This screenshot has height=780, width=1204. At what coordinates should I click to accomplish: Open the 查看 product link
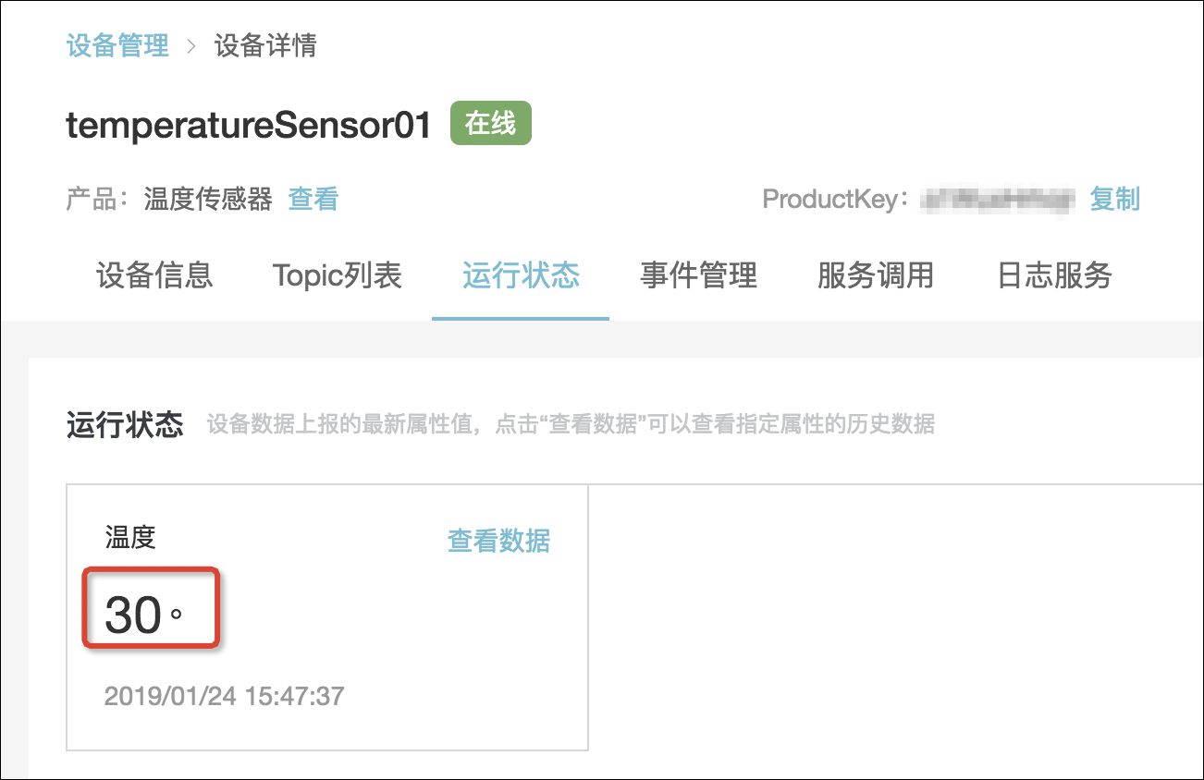[313, 199]
